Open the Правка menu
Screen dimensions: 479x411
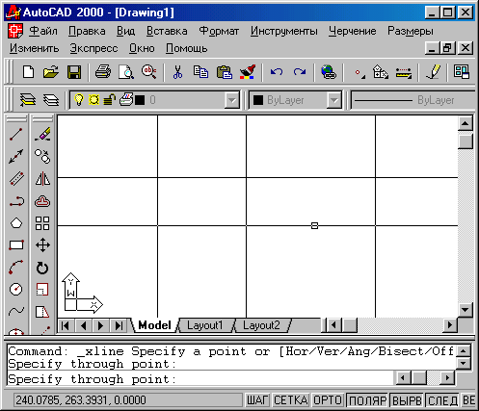[87, 31]
